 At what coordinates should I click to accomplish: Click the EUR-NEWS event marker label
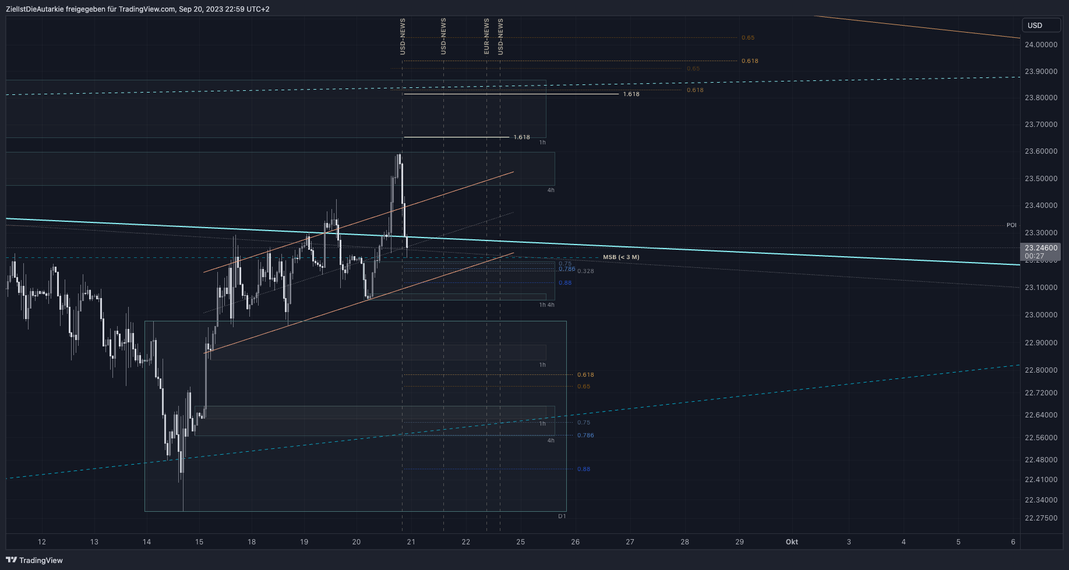[487, 36]
